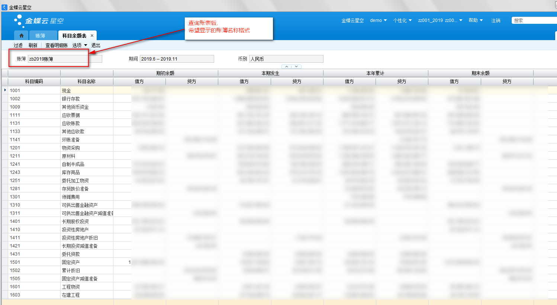Click 退出 to exit the report

coord(96,45)
